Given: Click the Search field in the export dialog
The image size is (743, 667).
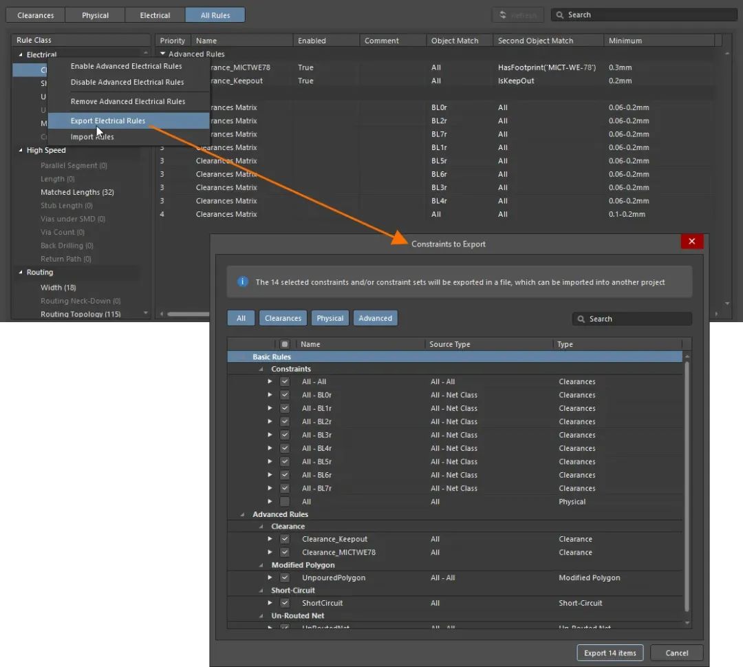Looking at the screenshot, I should (632, 319).
